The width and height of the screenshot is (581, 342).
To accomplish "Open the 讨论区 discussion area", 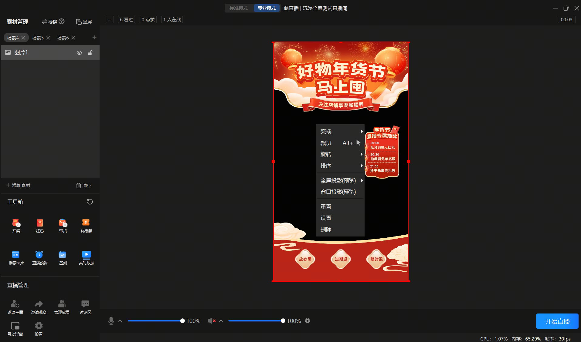I will coord(85,307).
